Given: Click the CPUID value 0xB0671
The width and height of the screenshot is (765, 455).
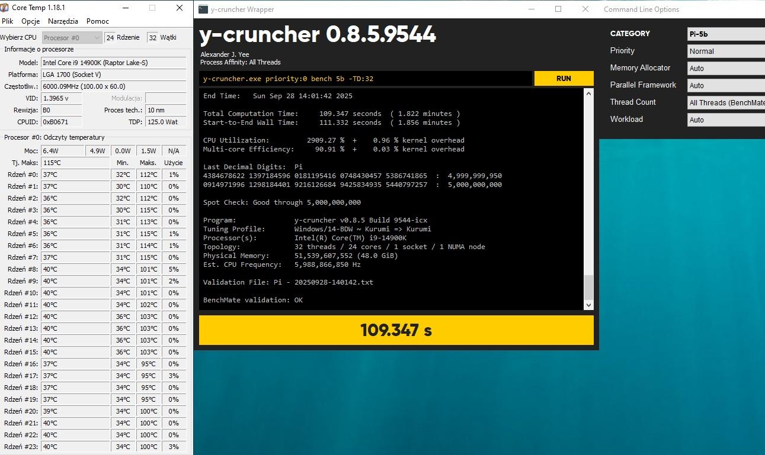Looking at the screenshot, I should (62, 122).
